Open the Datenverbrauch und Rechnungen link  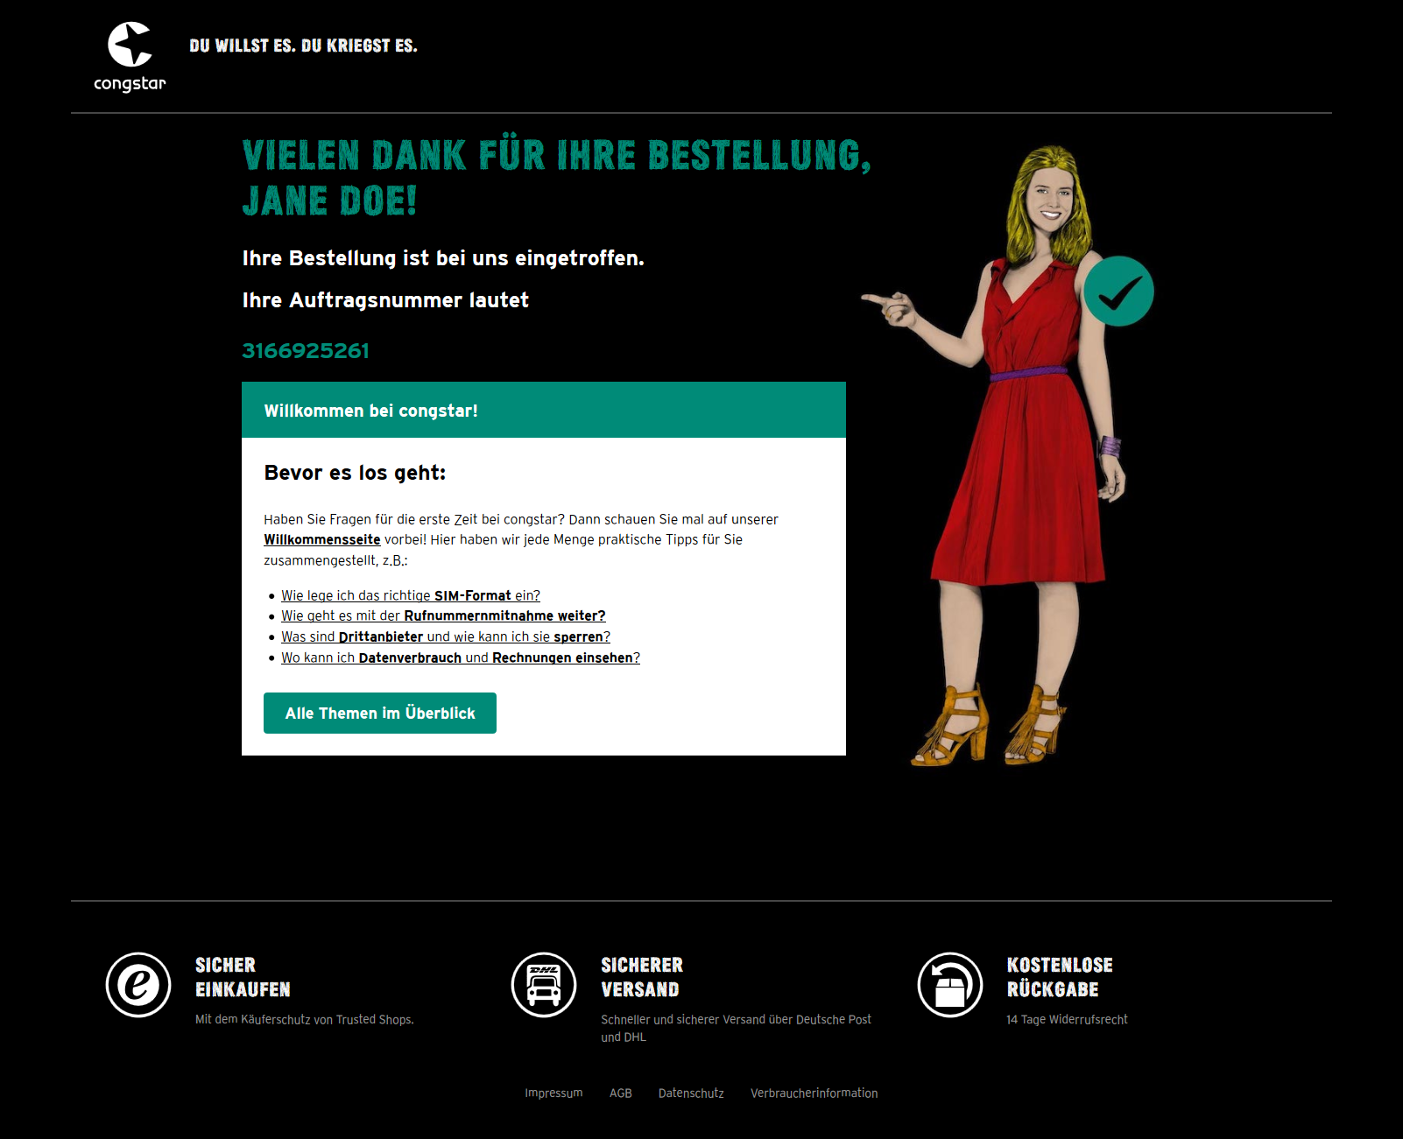tap(460, 658)
